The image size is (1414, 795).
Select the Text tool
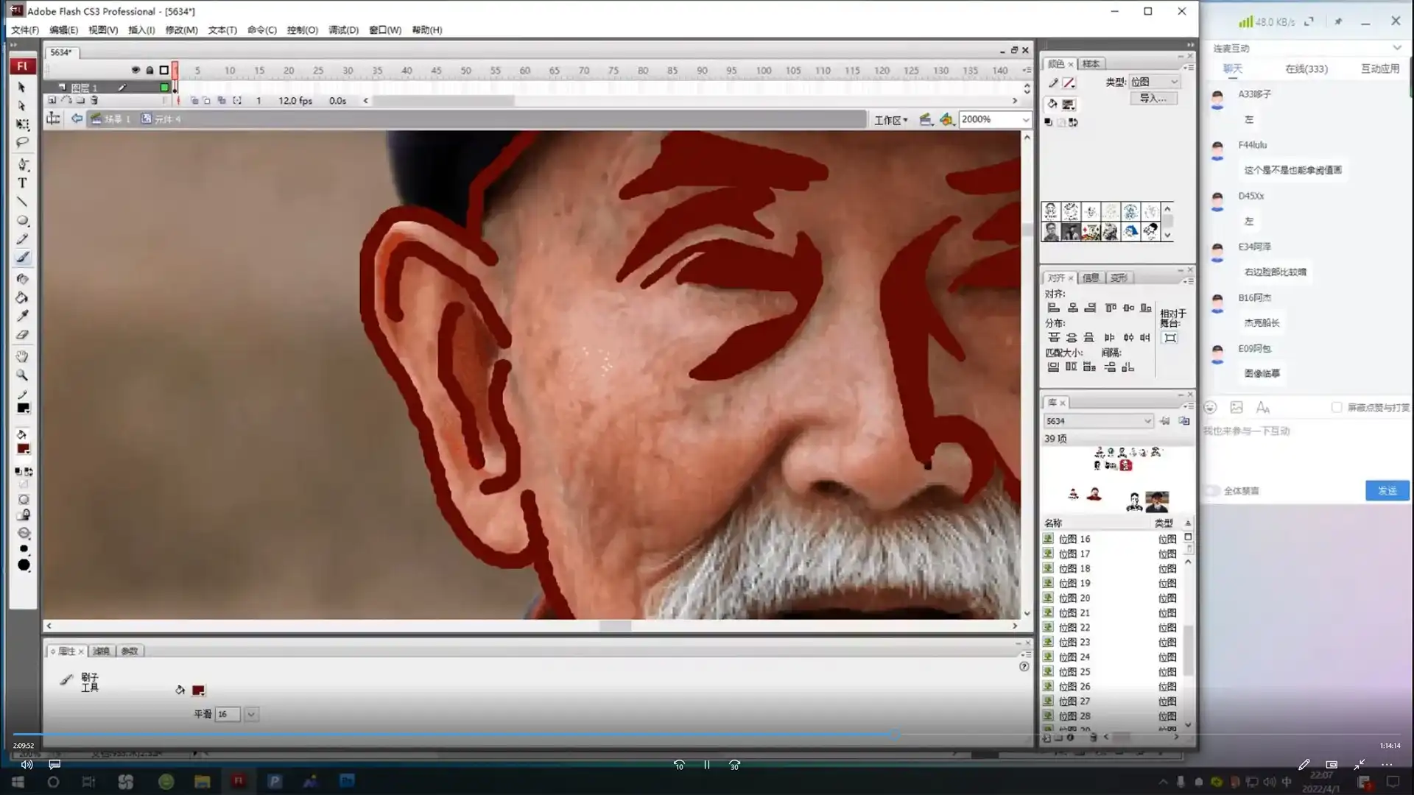(22, 183)
